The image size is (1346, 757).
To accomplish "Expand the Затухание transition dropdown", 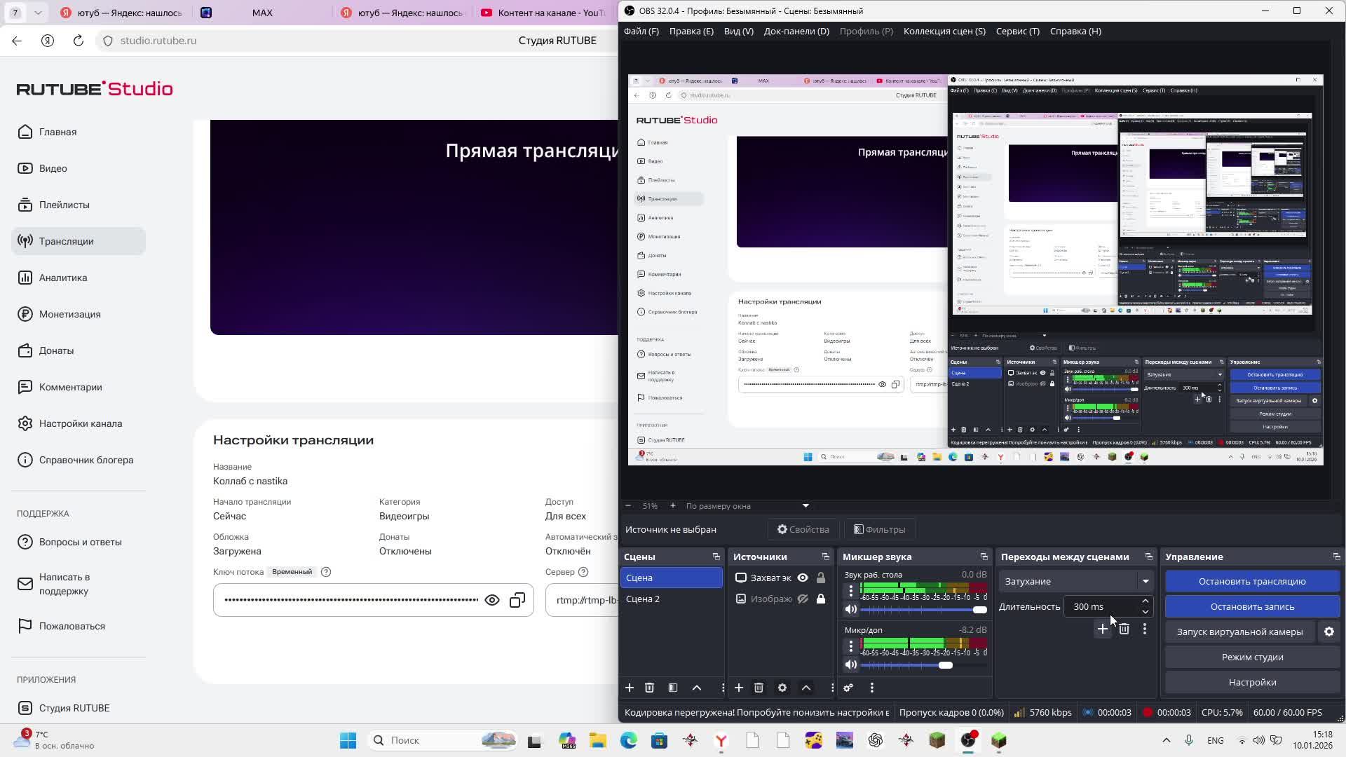I will pos(1146,581).
